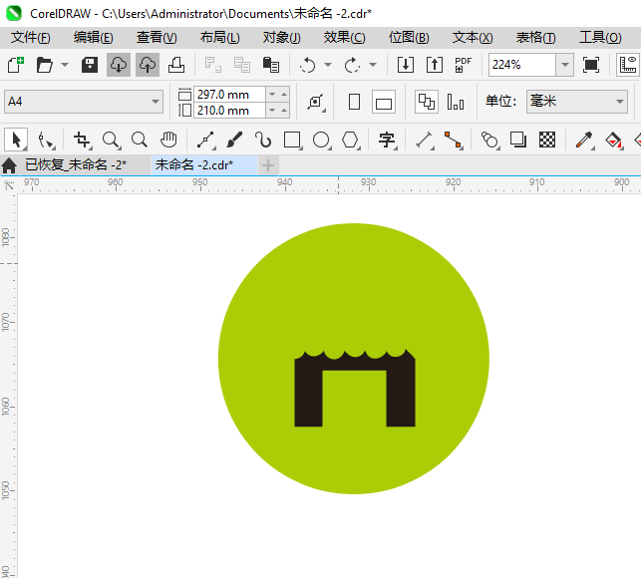Select the Eyedropper tool
Image resolution: width=641 pixels, height=578 pixels.
[x=584, y=140]
